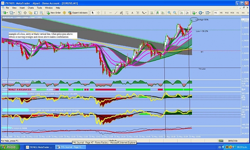Toggle chart Auto Scroll
The image size is (250, 150).
182,13
